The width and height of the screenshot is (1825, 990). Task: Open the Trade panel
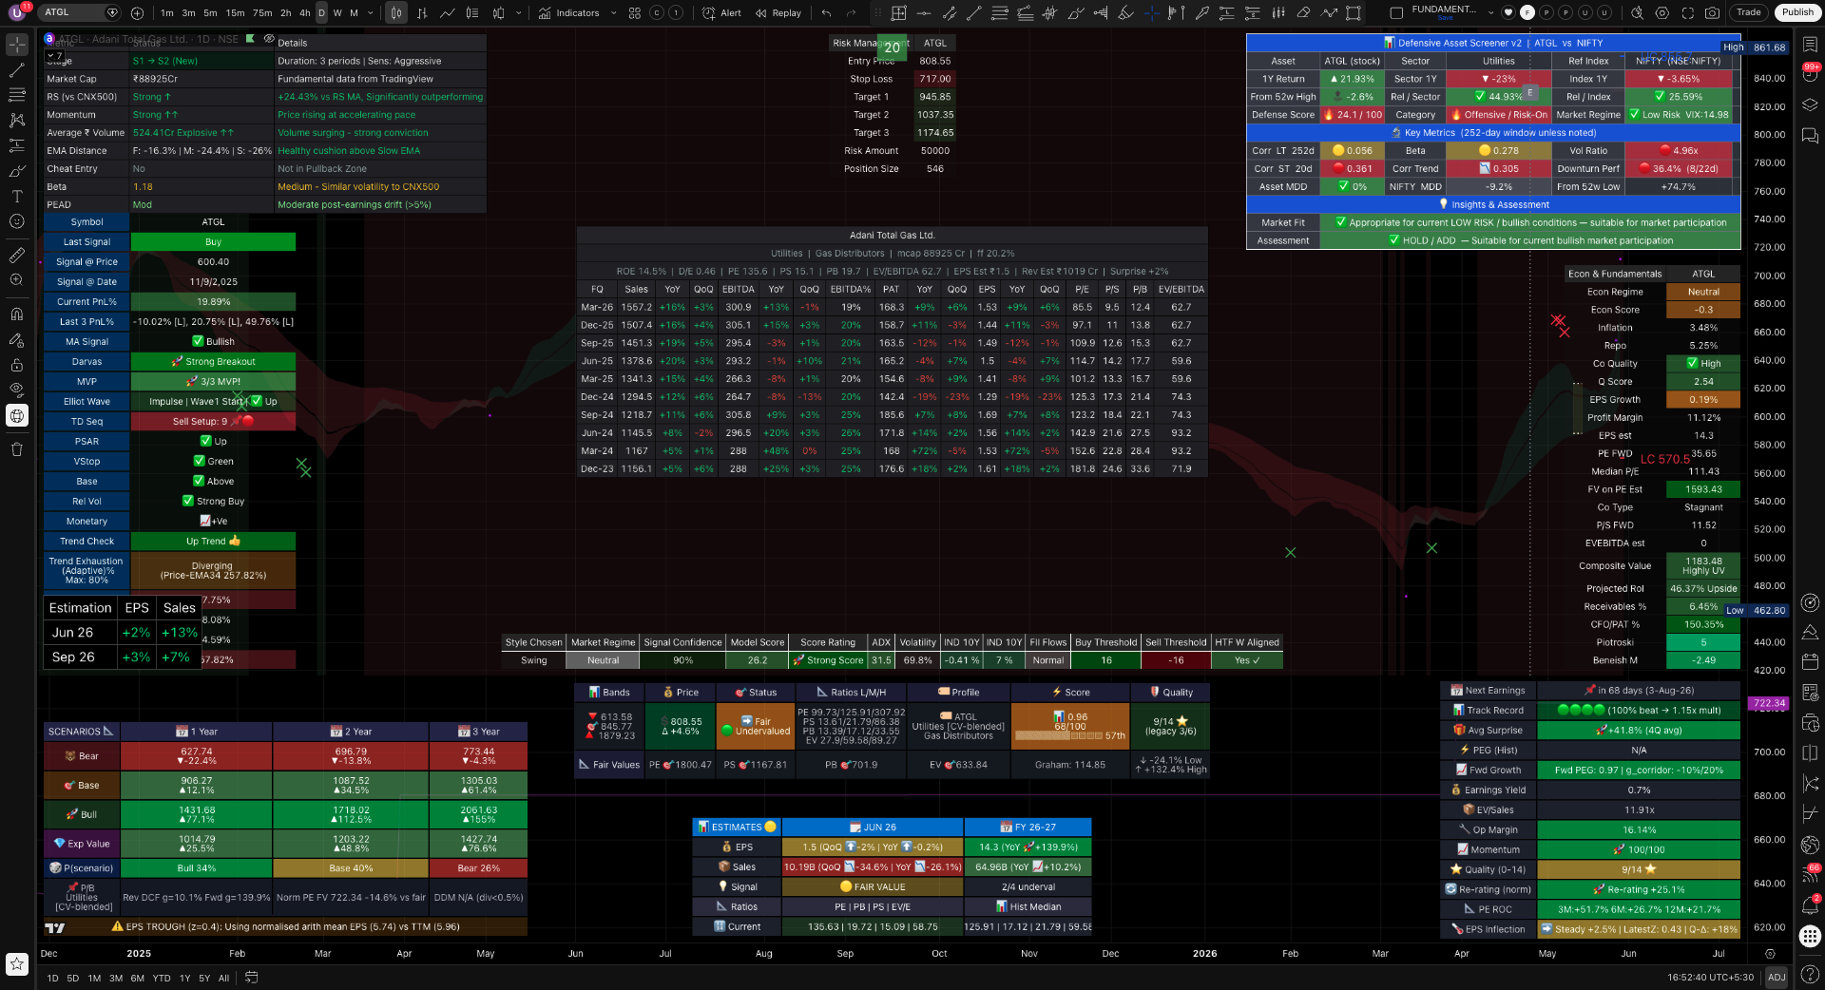[x=1749, y=12]
